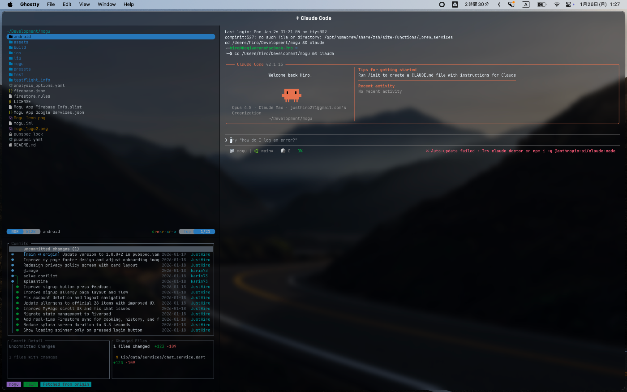Viewport: 627px width, 392px height.
Task: Click the Claude Code mascot icon
Action: click(292, 95)
